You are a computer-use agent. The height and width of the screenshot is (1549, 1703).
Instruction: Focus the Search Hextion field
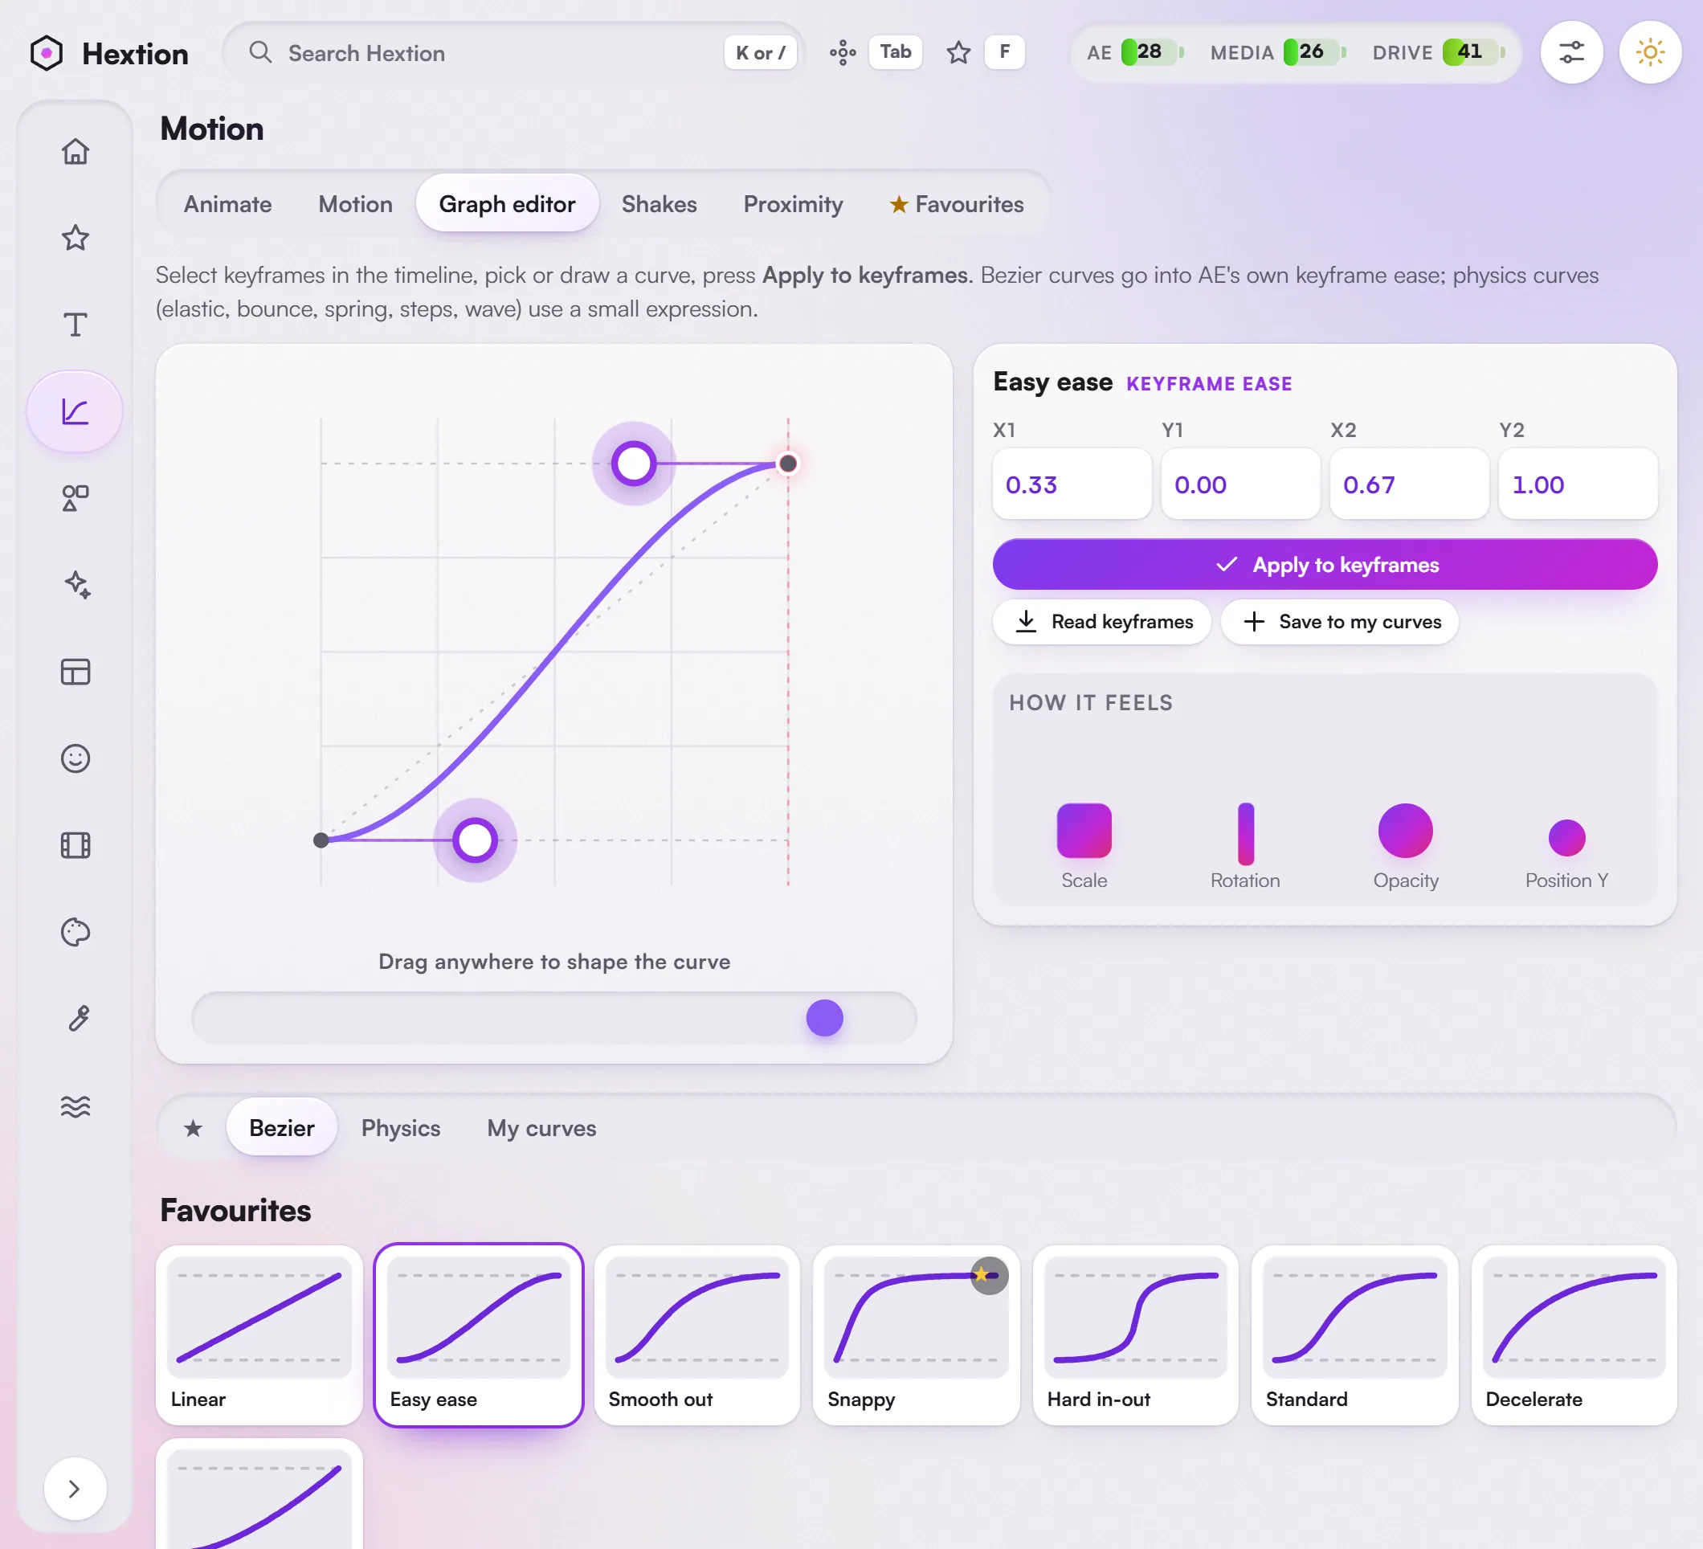pyautogui.click(x=513, y=52)
